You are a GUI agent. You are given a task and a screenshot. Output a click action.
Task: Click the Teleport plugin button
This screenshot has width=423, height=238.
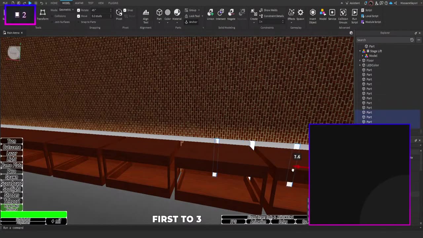click(12, 201)
